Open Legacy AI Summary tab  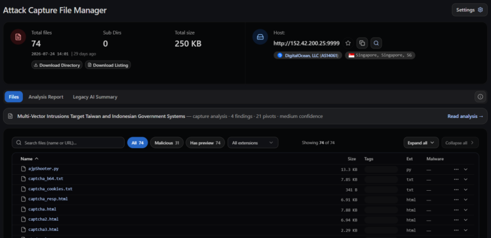95,97
